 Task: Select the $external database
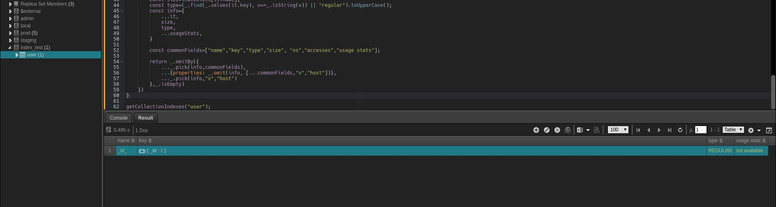[30, 11]
